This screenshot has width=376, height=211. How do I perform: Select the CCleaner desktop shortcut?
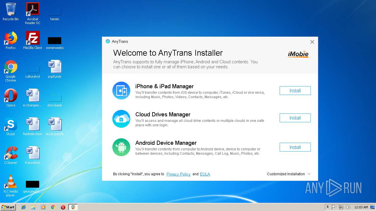click(x=11, y=155)
